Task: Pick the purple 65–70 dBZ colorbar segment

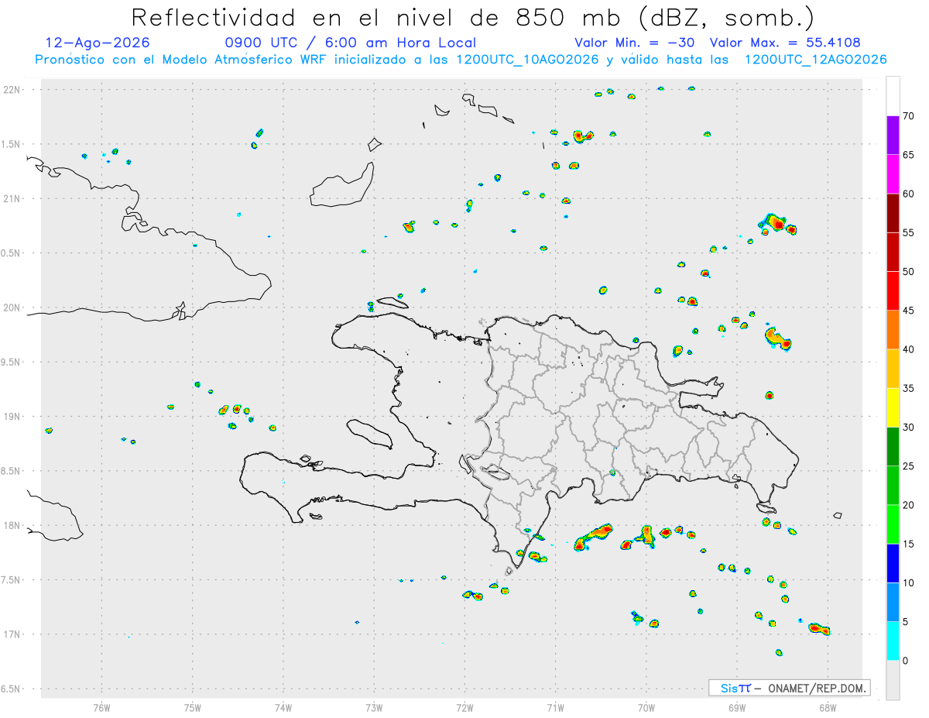Action: tap(893, 136)
